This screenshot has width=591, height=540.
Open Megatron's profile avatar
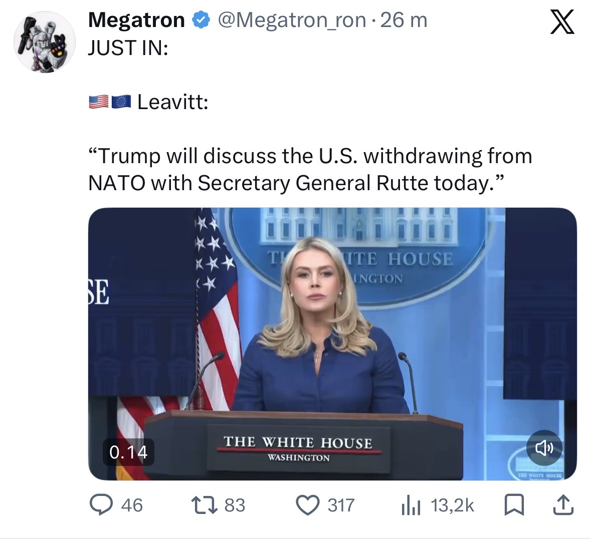click(45, 42)
